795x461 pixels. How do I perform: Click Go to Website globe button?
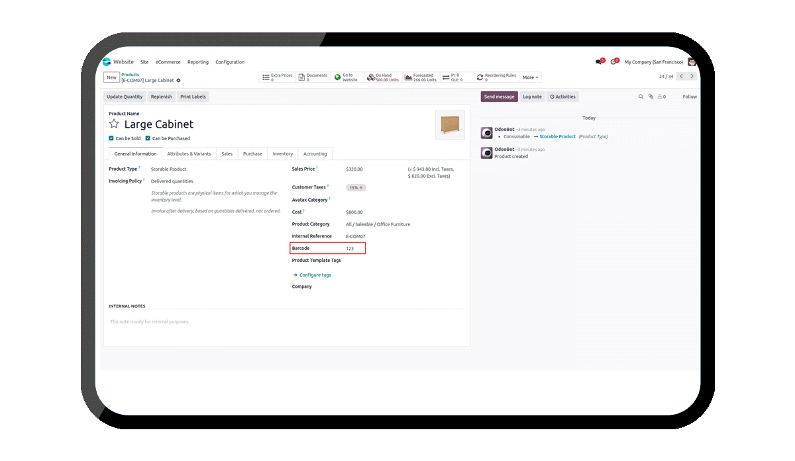[x=348, y=77]
